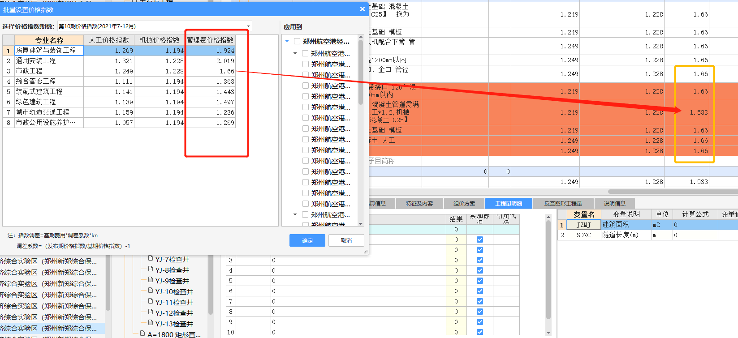
Task: Toggle checkbox in quantity detail row 9
Action: [x=480, y=322]
